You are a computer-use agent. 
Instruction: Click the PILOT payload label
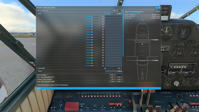(40, 71)
